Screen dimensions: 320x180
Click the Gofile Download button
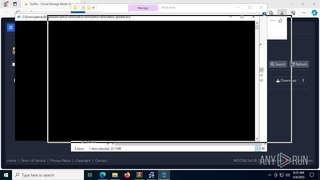286,80
